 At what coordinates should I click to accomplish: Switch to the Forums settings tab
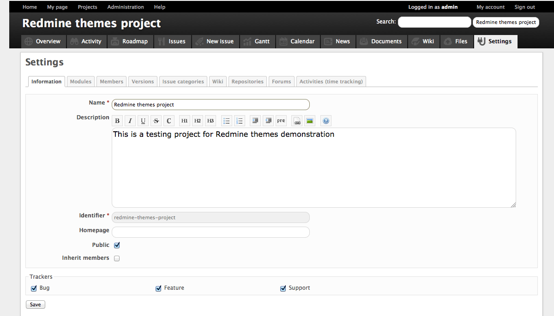point(282,82)
